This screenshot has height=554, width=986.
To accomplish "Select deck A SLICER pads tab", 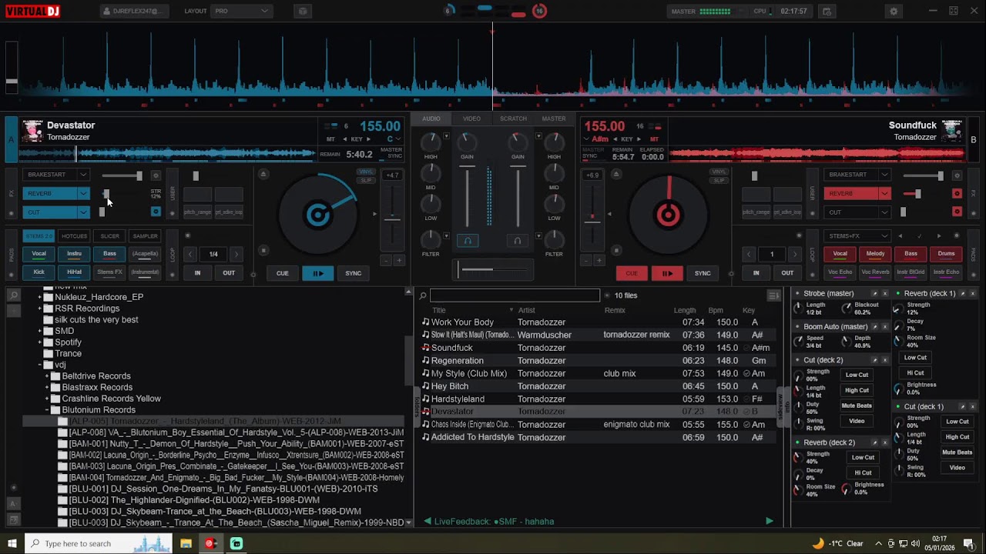I will point(109,236).
